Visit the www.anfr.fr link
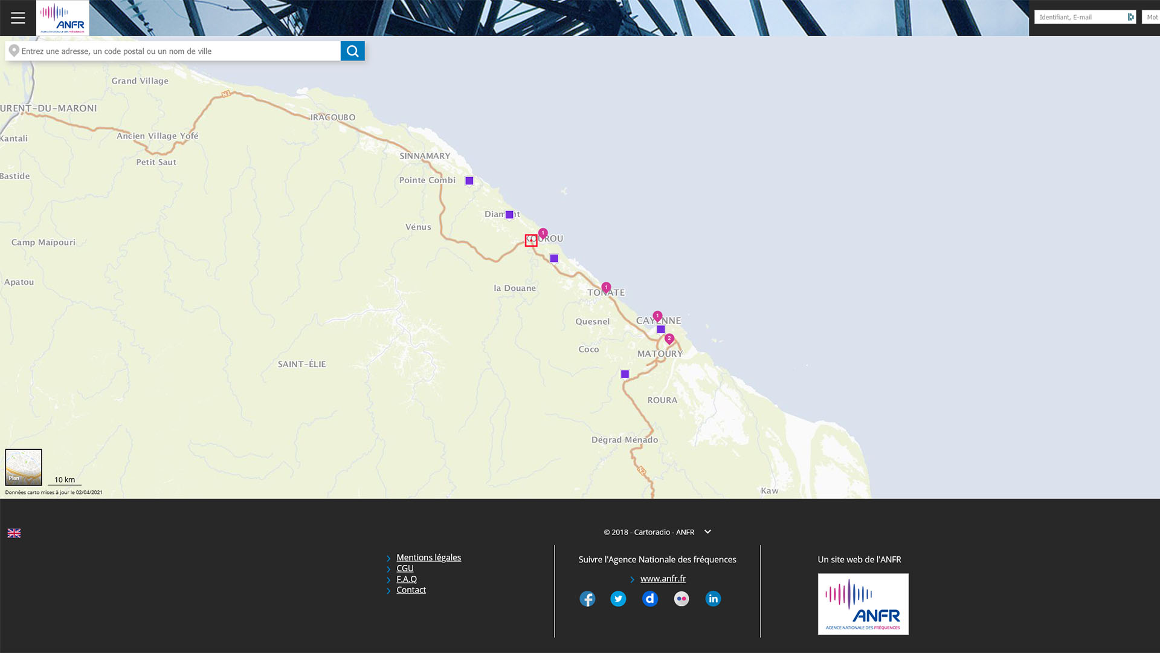 [663, 579]
